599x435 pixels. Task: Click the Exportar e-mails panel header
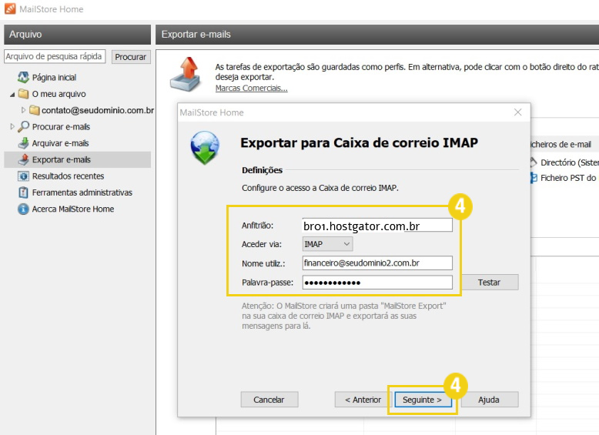(377, 35)
